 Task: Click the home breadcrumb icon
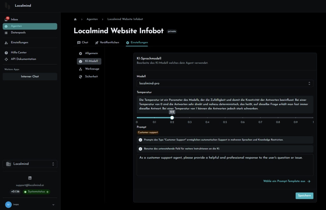coord(75,19)
